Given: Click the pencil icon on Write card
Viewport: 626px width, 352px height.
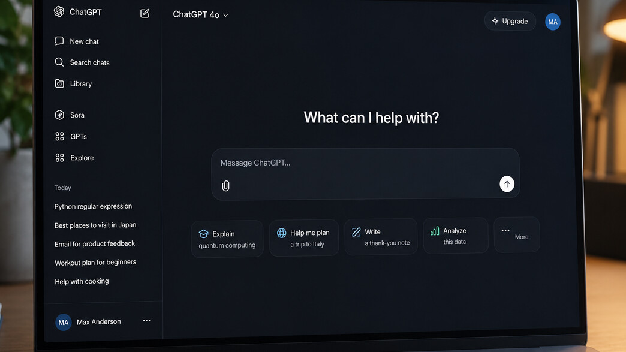Looking at the screenshot, I should pyautogui.click(x=356, y=232).
